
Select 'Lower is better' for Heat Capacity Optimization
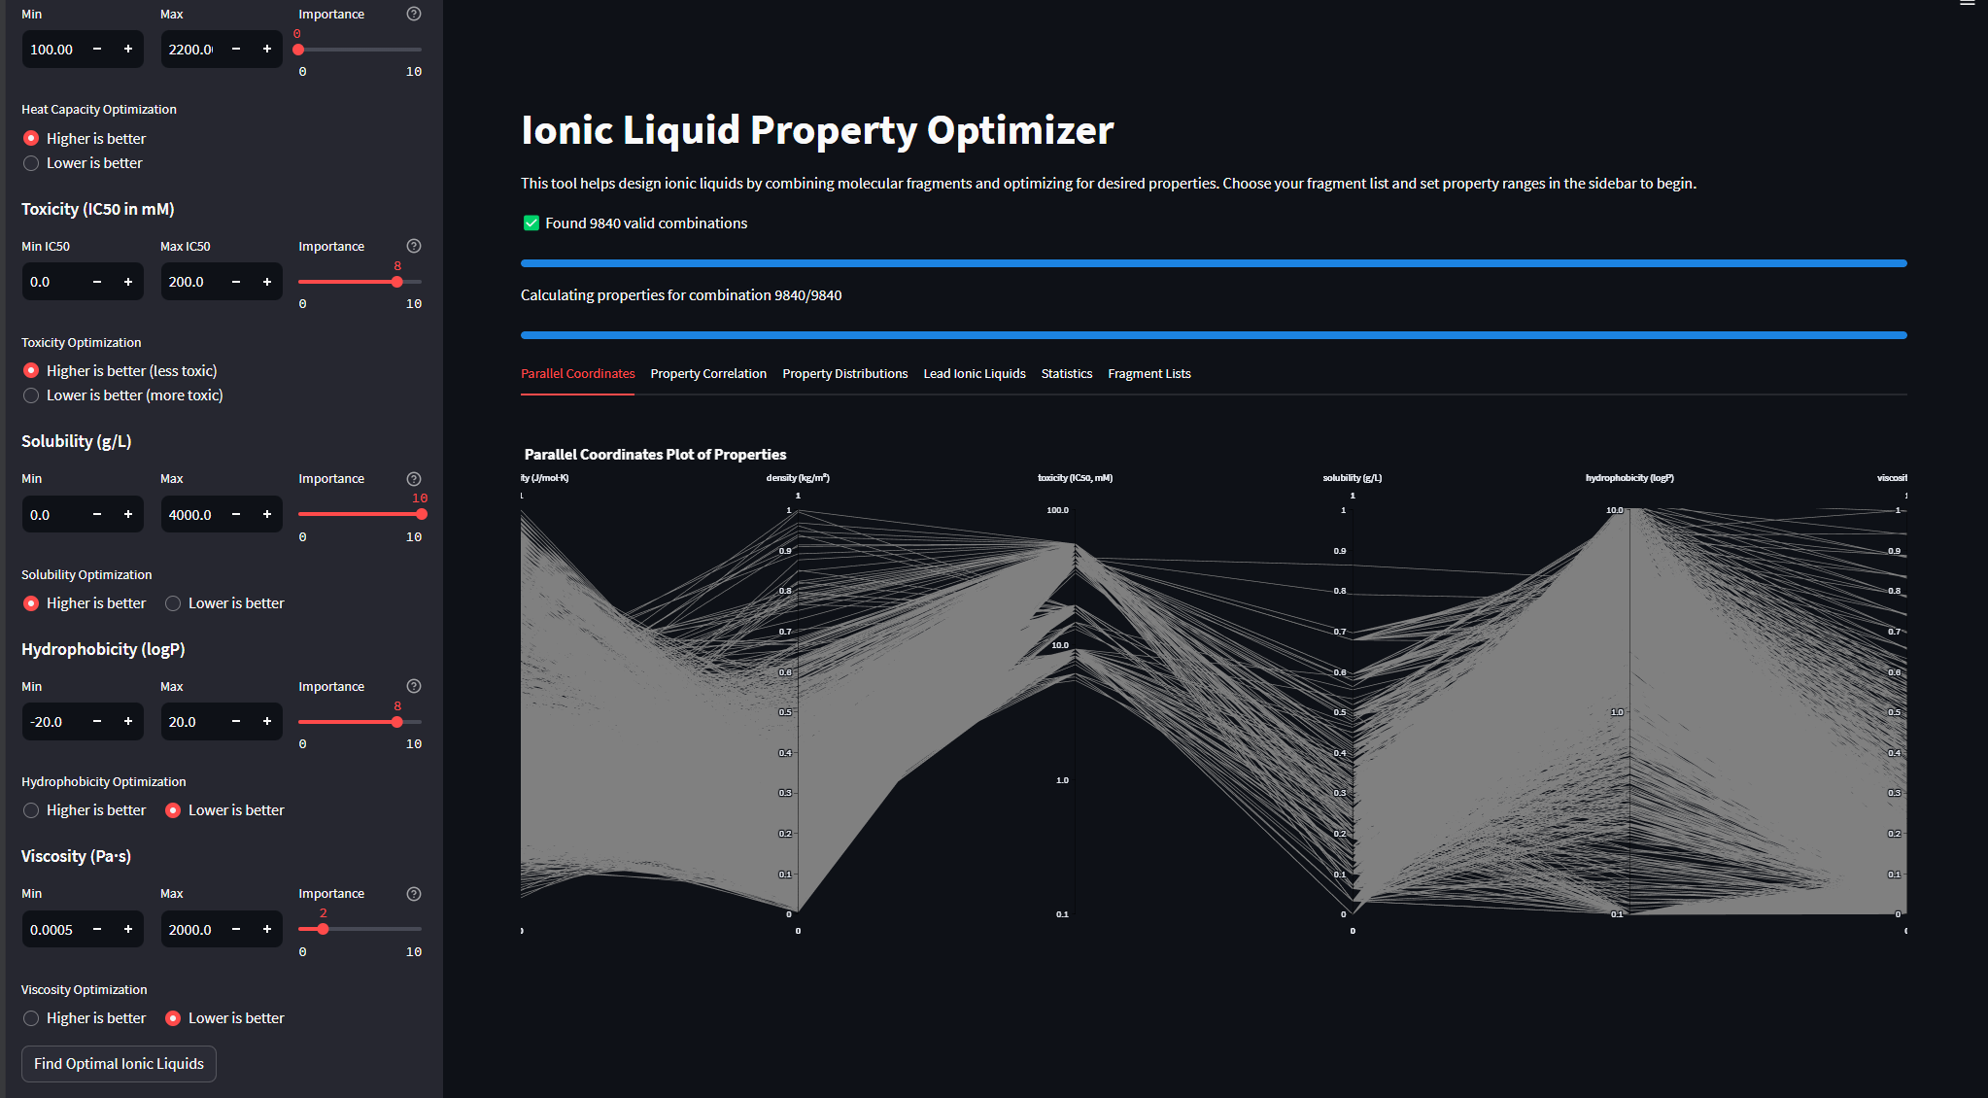click(30, 162)
